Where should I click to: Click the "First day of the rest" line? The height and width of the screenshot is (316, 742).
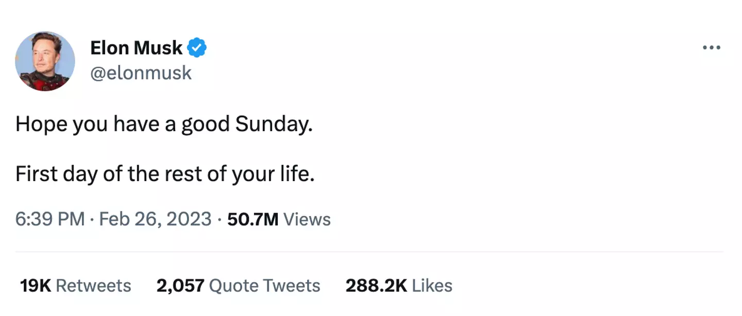click(165, 174)
